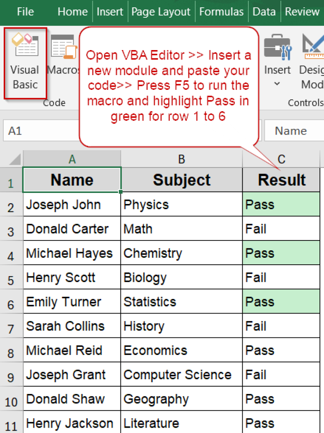The width and height of the screenshot is (324, 433).
Task: Switch to the Insert ribbon tab
Action: tap(110, 12)
